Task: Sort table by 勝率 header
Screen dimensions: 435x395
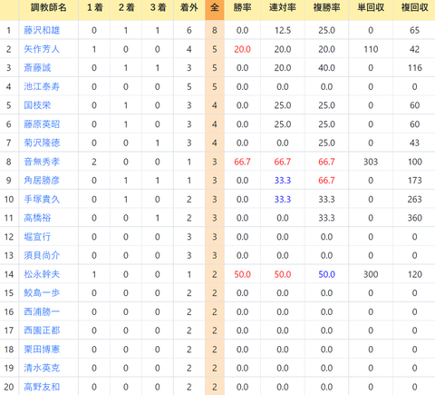Action: point(242,7)
